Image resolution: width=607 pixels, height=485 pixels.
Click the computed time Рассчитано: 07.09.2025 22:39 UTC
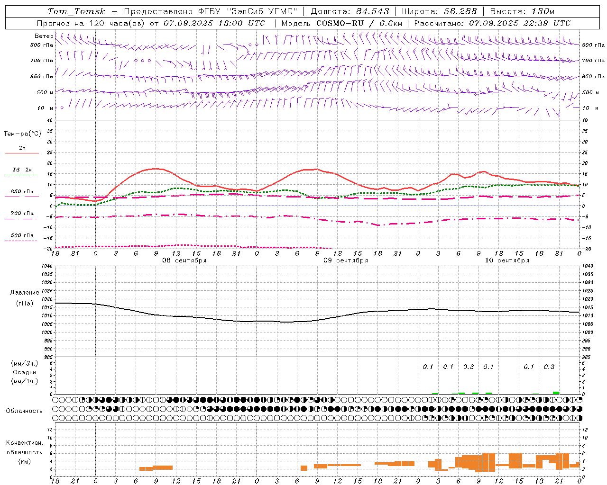click(x=492, y=23)
